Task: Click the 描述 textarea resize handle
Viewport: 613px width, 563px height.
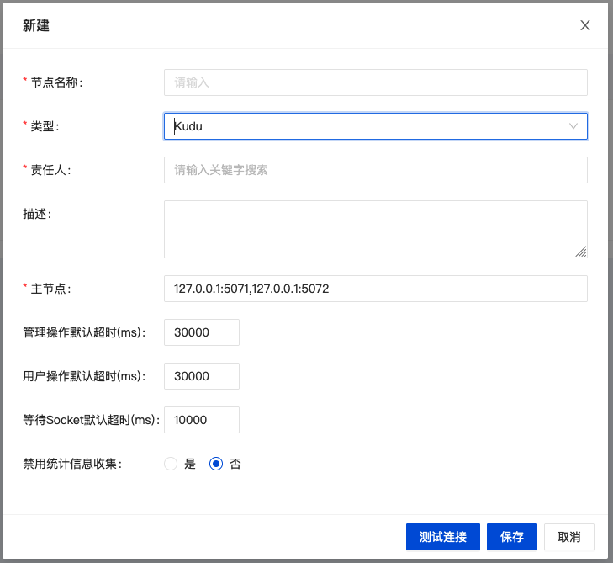Action: [x=581, y=252]
